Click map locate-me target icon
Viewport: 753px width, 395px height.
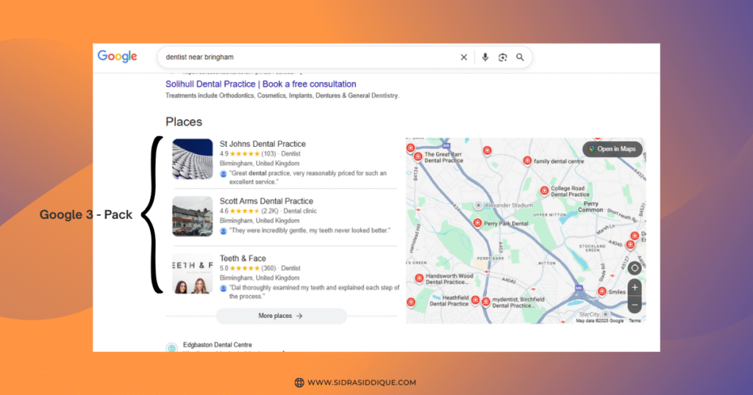635,268
